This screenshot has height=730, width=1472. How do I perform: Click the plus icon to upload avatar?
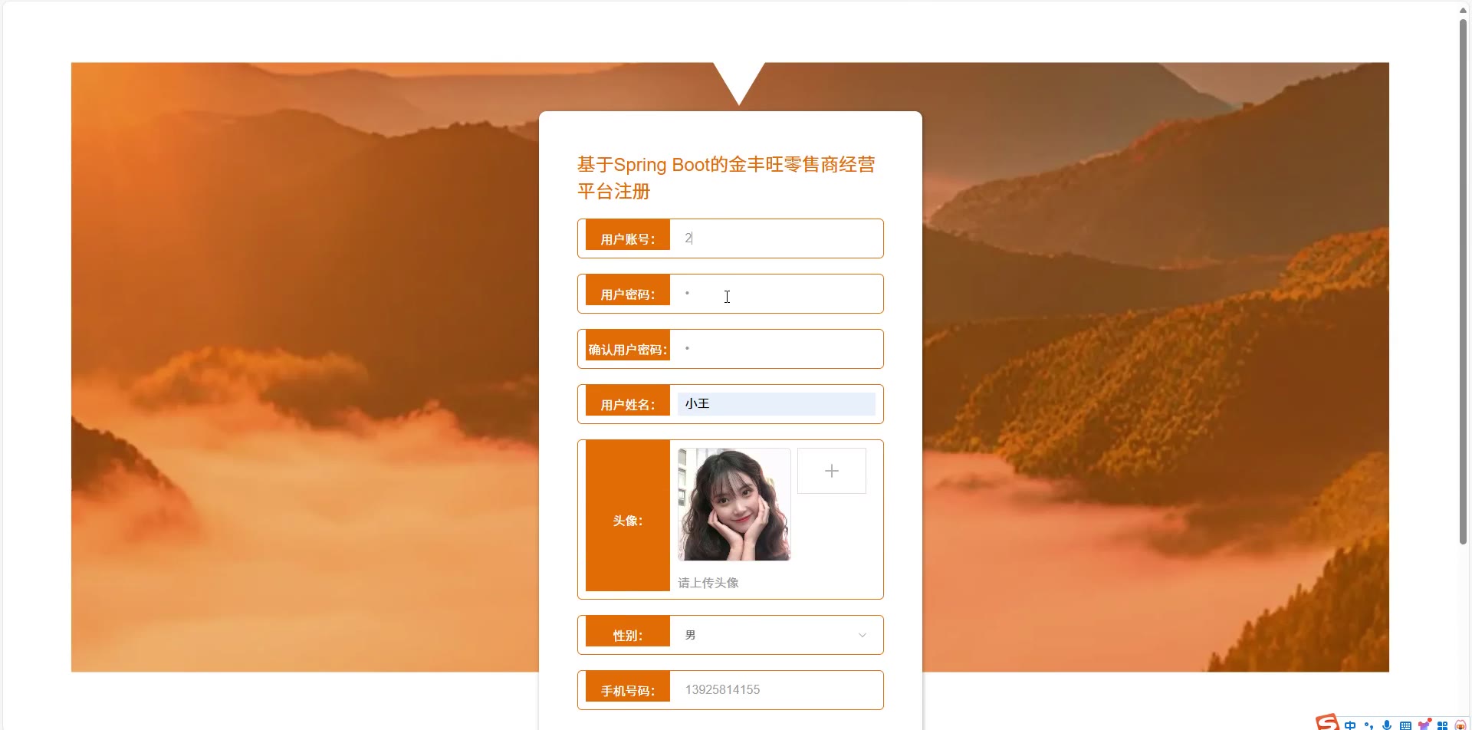(832, 471)
